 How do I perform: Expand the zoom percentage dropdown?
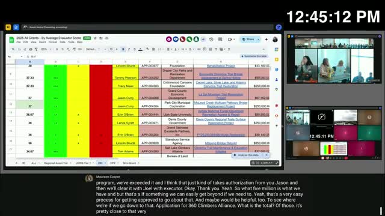(x=46, y=49)
